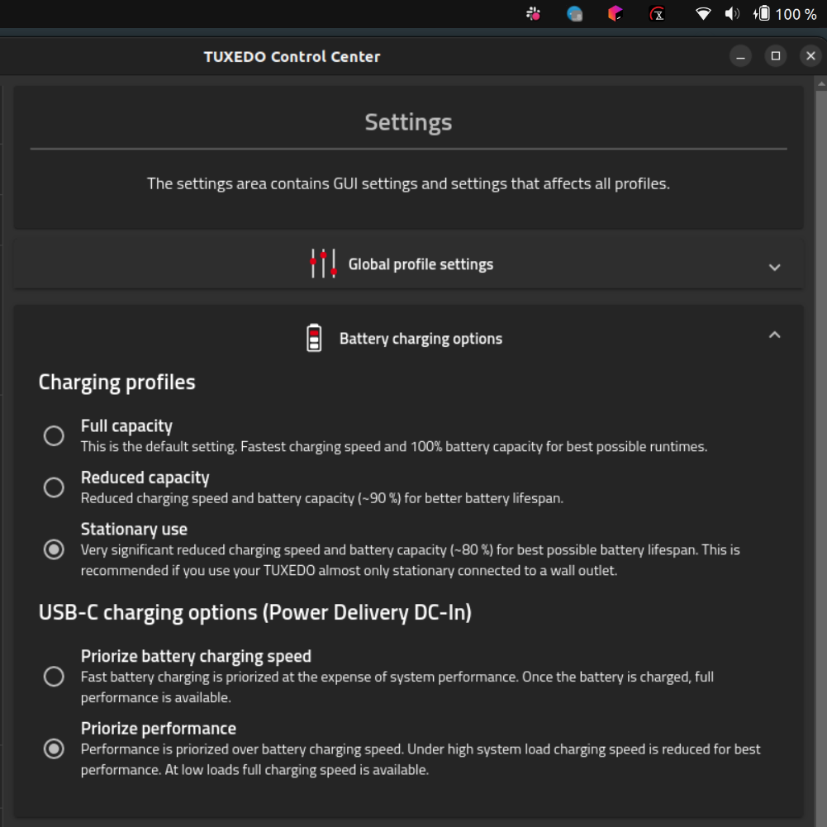Collapse Battery charging options with its chevron

coord(775,335)
